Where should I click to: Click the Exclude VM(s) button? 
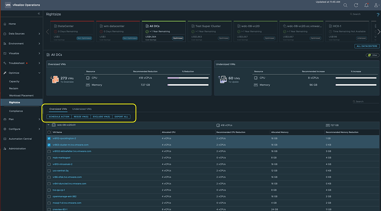(101, 117)
